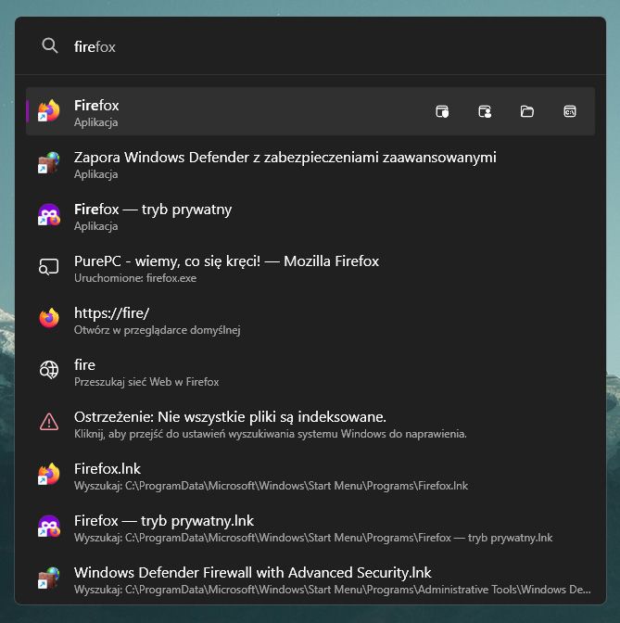
Task: Open 'Windows Defender Firewall with Advanced Security.lnk'
Action: (x=310, y=578)
